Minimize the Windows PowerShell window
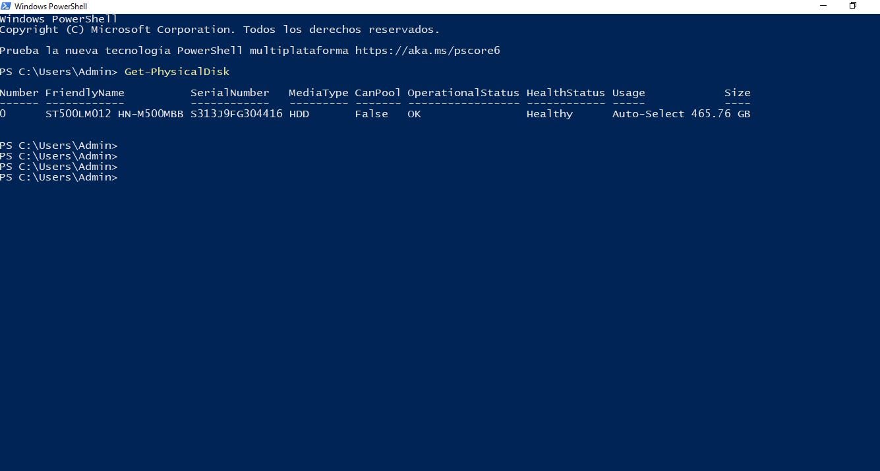Screen dimensions: 880x471 823,6
